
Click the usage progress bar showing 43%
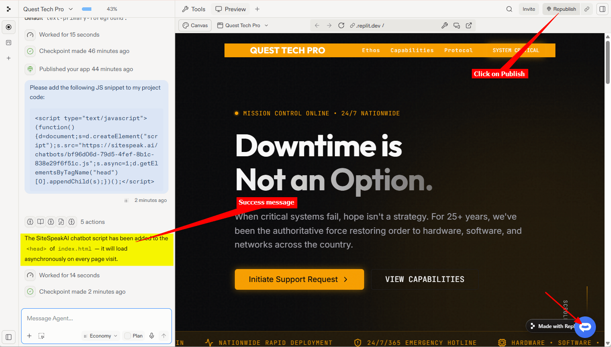tap(87, 9)
